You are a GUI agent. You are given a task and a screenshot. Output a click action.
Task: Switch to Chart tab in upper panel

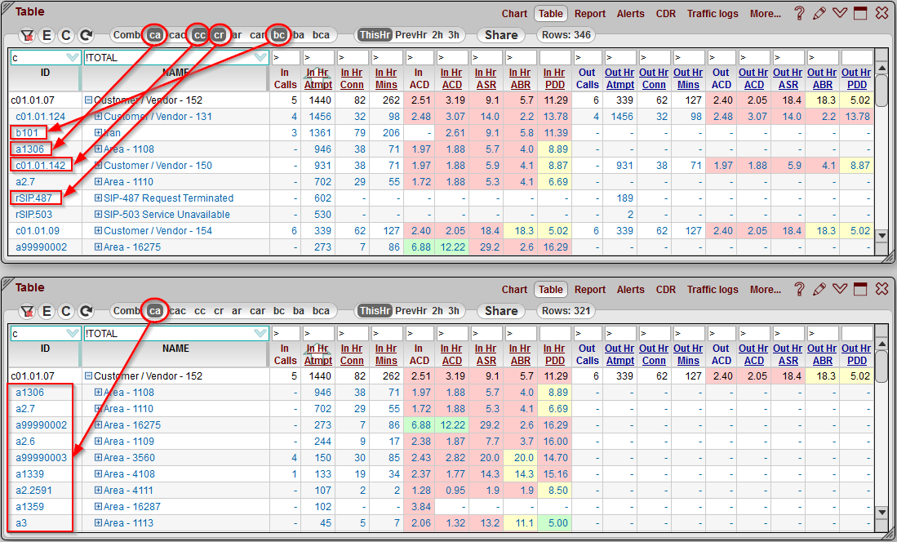point(514,14)
